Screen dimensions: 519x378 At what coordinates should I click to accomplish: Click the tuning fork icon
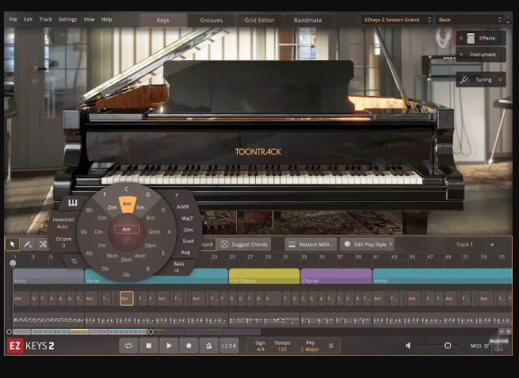coord(464,79)
